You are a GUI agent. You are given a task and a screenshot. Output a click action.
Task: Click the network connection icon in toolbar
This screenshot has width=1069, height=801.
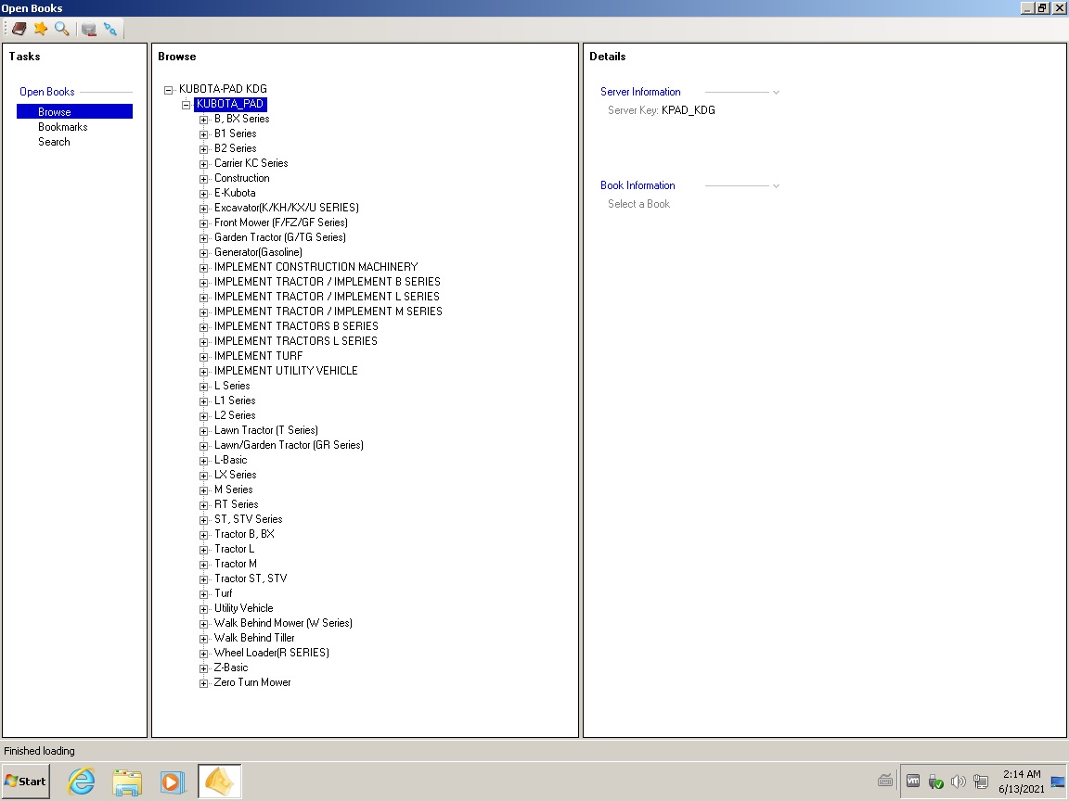point(110,29)
